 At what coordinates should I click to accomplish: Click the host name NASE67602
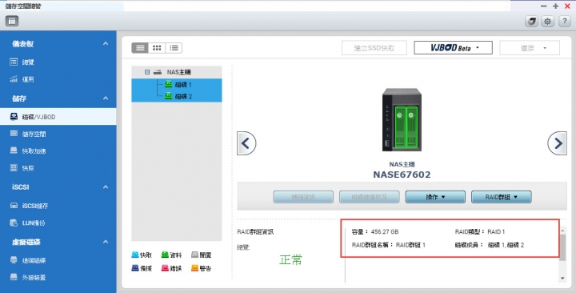tap(402, 175)
